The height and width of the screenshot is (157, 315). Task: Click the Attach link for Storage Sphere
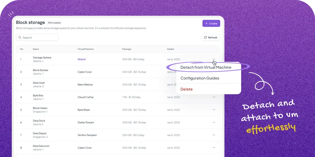pyautogui.click(x=81, y=59)
